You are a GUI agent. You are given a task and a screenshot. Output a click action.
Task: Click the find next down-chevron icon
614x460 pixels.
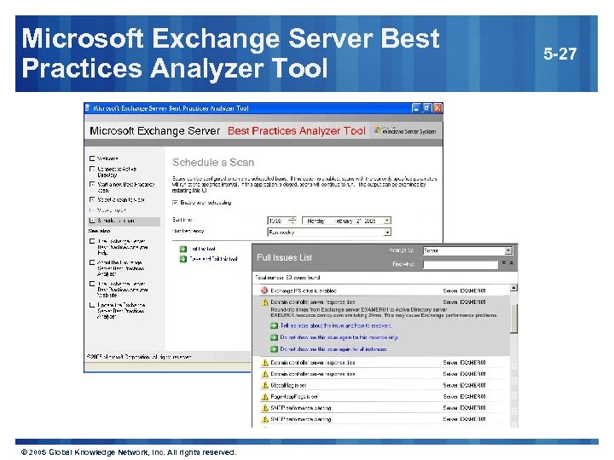(504, 263)
